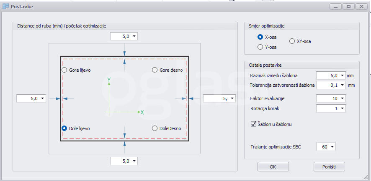Open Razmak između šablona value dropdown

[342, 76]
